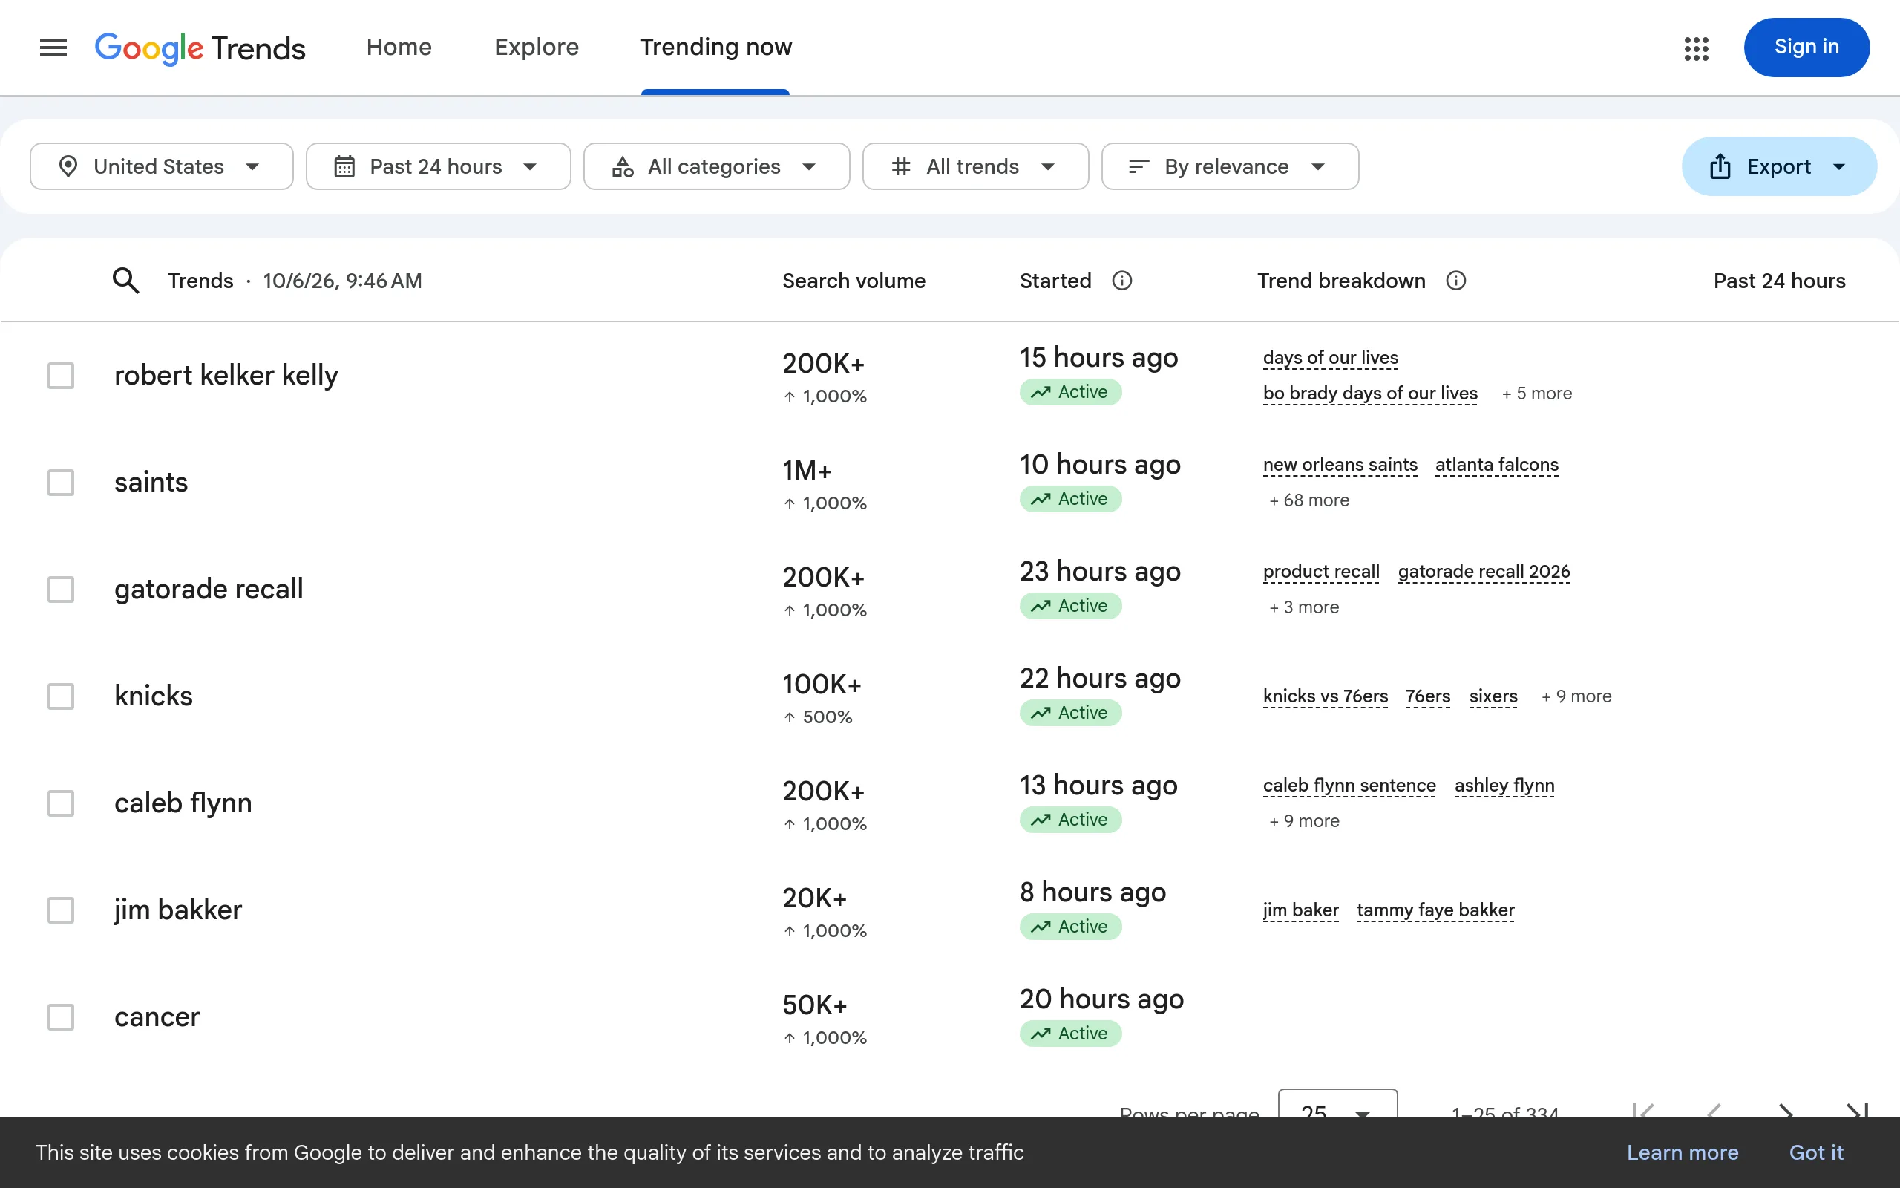The image size is (1900, 1188).
Task: Click the search magnifier icon beside Trends
Action: [125, 281]
